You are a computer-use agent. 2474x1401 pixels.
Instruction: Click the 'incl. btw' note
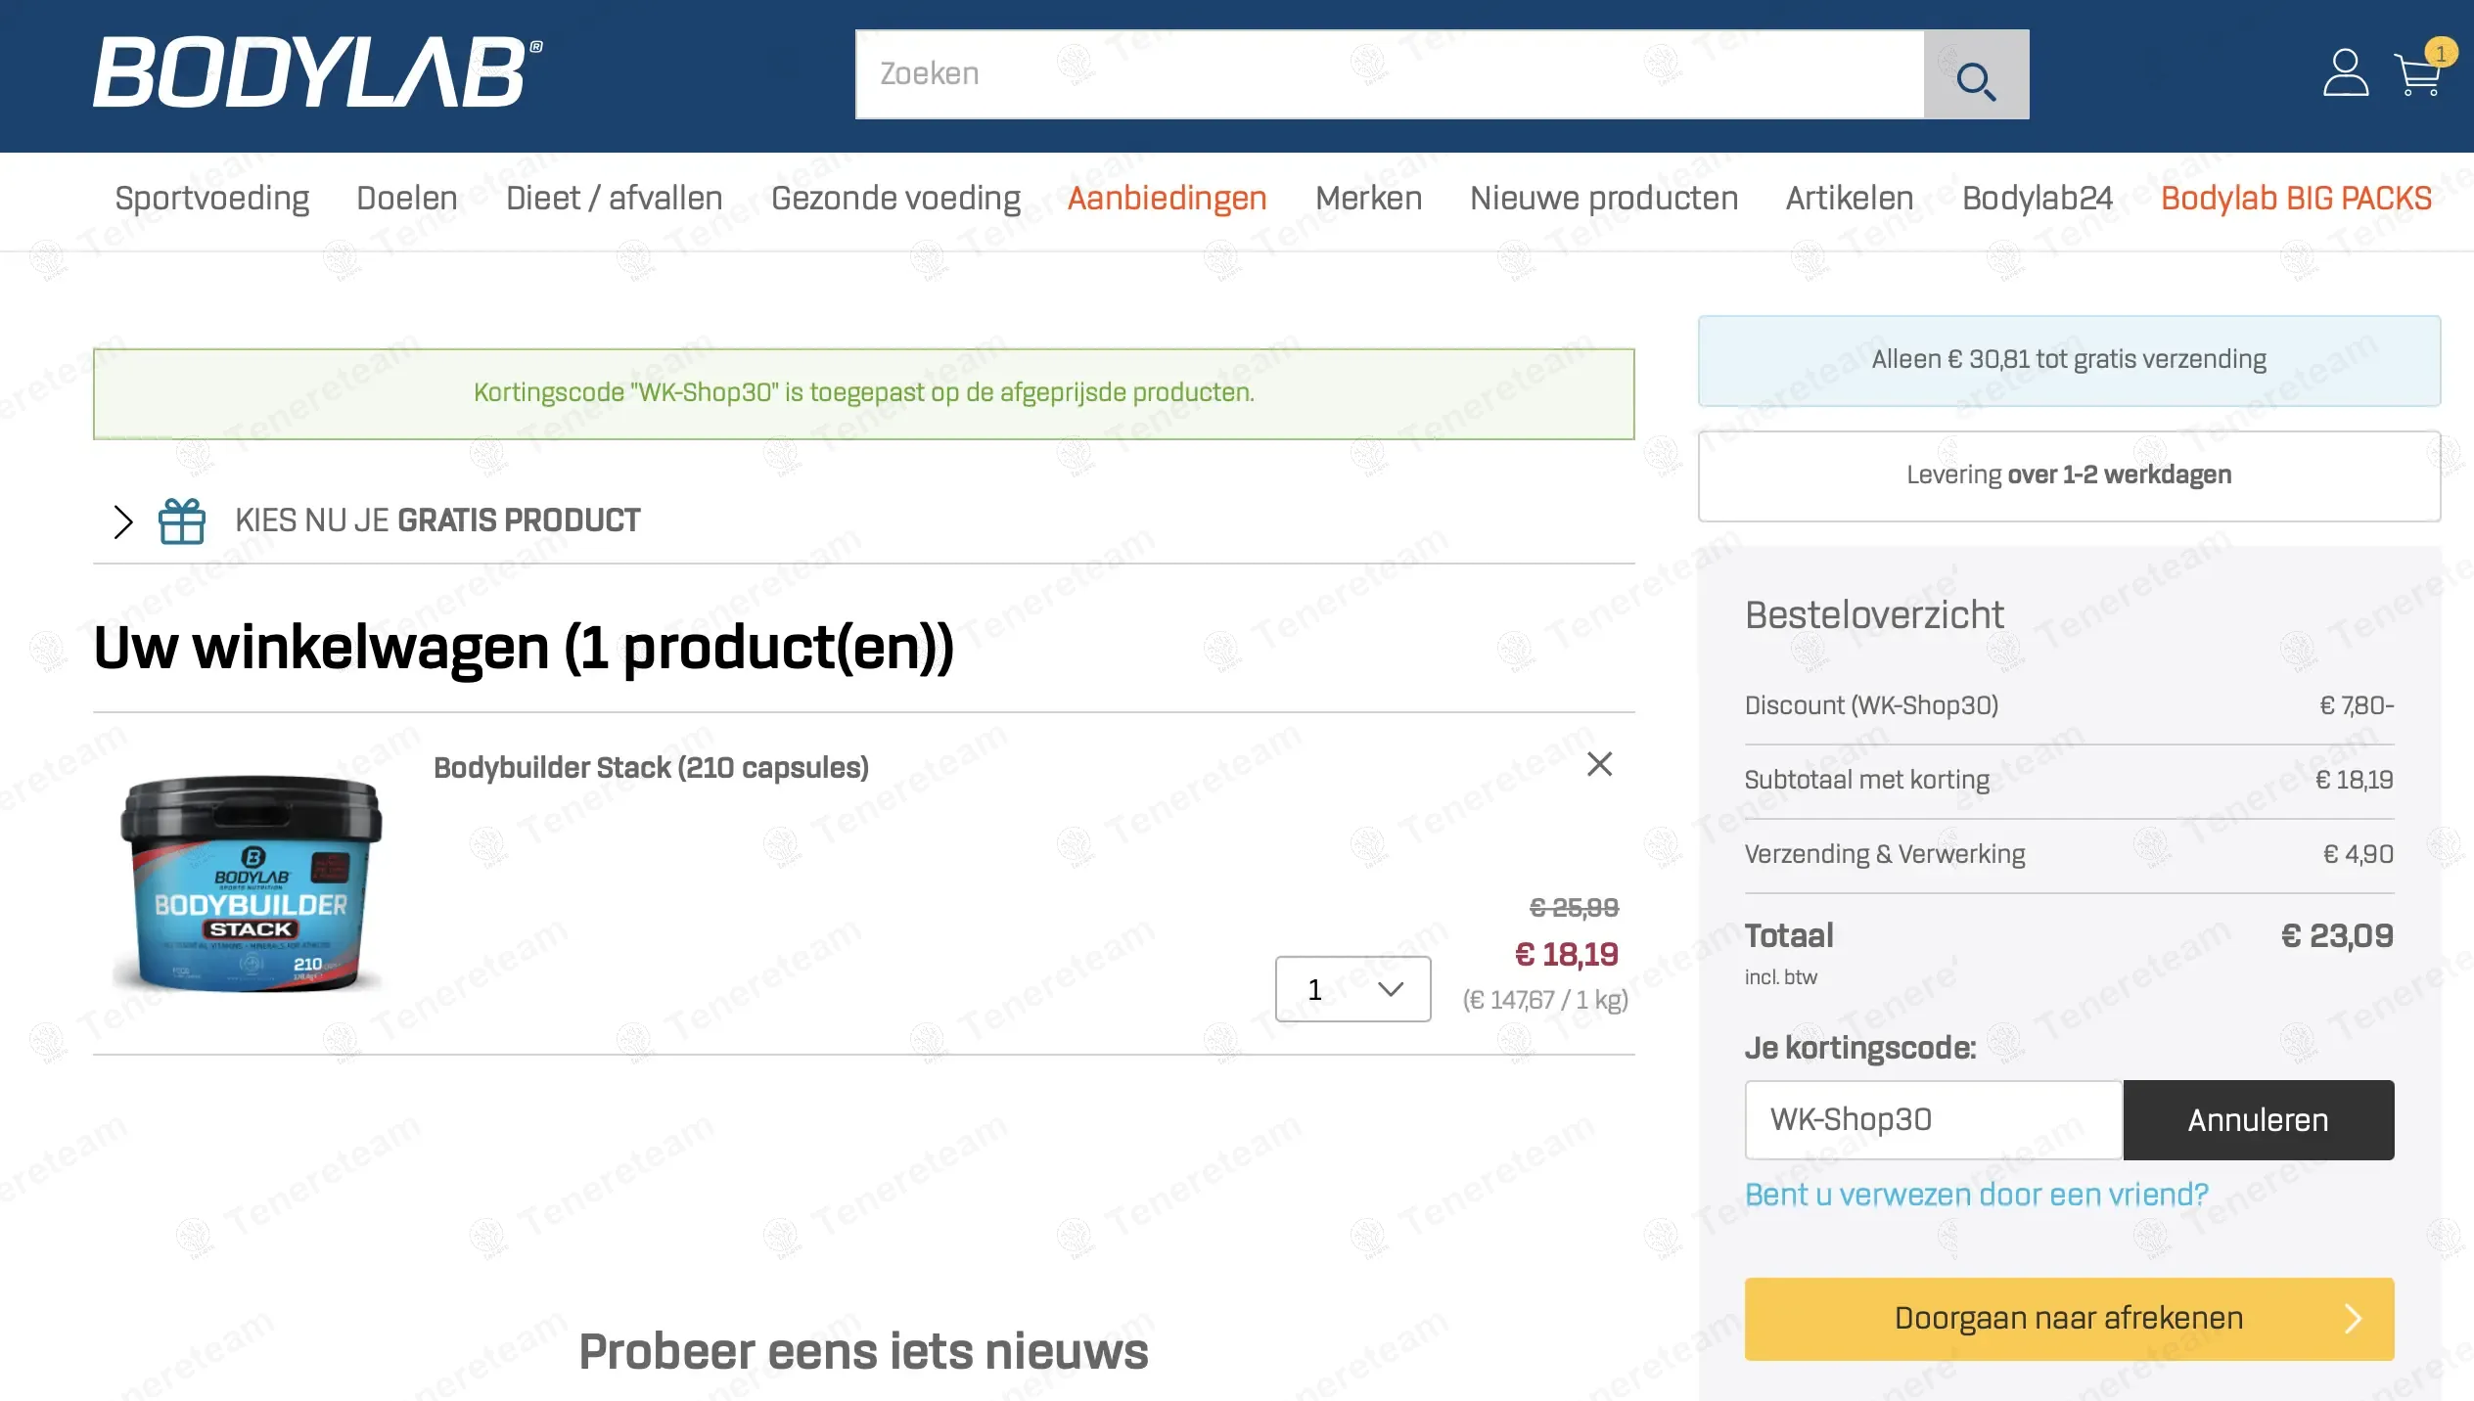point(1781,977)
